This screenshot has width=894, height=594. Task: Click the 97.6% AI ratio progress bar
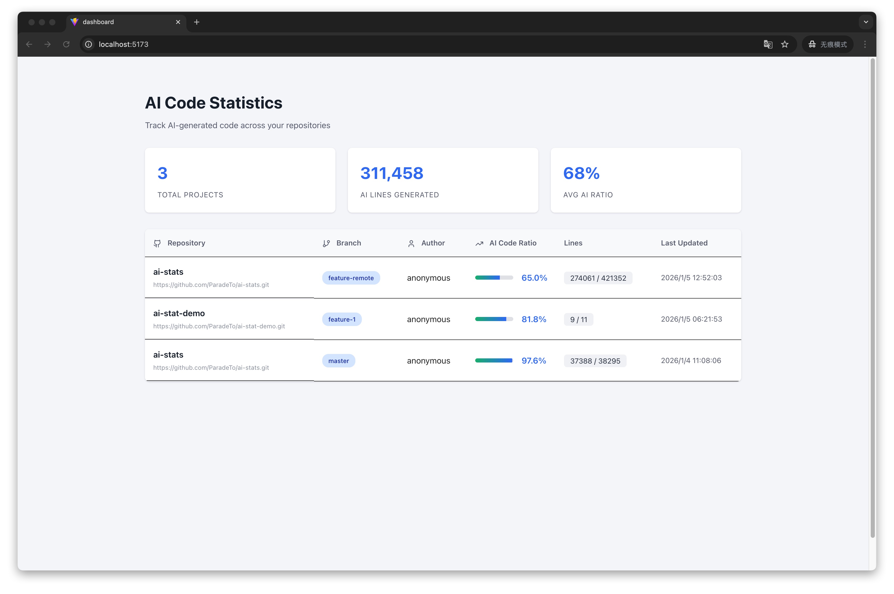pyautogui.click(x=494, y=361)
